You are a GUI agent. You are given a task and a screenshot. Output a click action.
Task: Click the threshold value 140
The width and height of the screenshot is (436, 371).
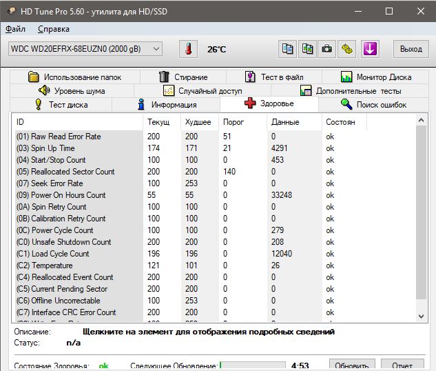pos(229,172)
